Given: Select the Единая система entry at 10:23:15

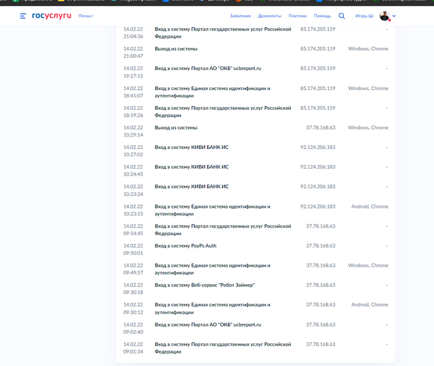Looking at the screenshot, I should [x=212, y=210].
